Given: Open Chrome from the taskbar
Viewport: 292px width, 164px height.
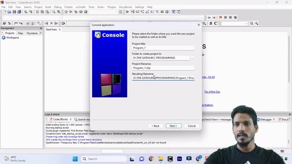Looking at the screenshot, I should tap(151, 159).
